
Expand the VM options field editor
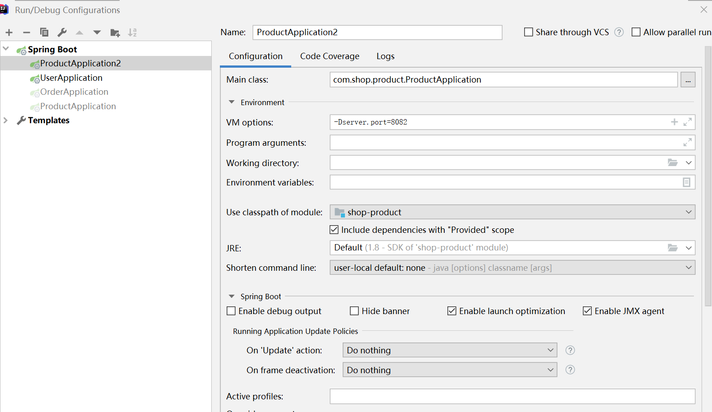point(688,122)
